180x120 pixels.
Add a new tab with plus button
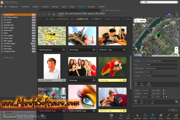click(x=125, y=10)
